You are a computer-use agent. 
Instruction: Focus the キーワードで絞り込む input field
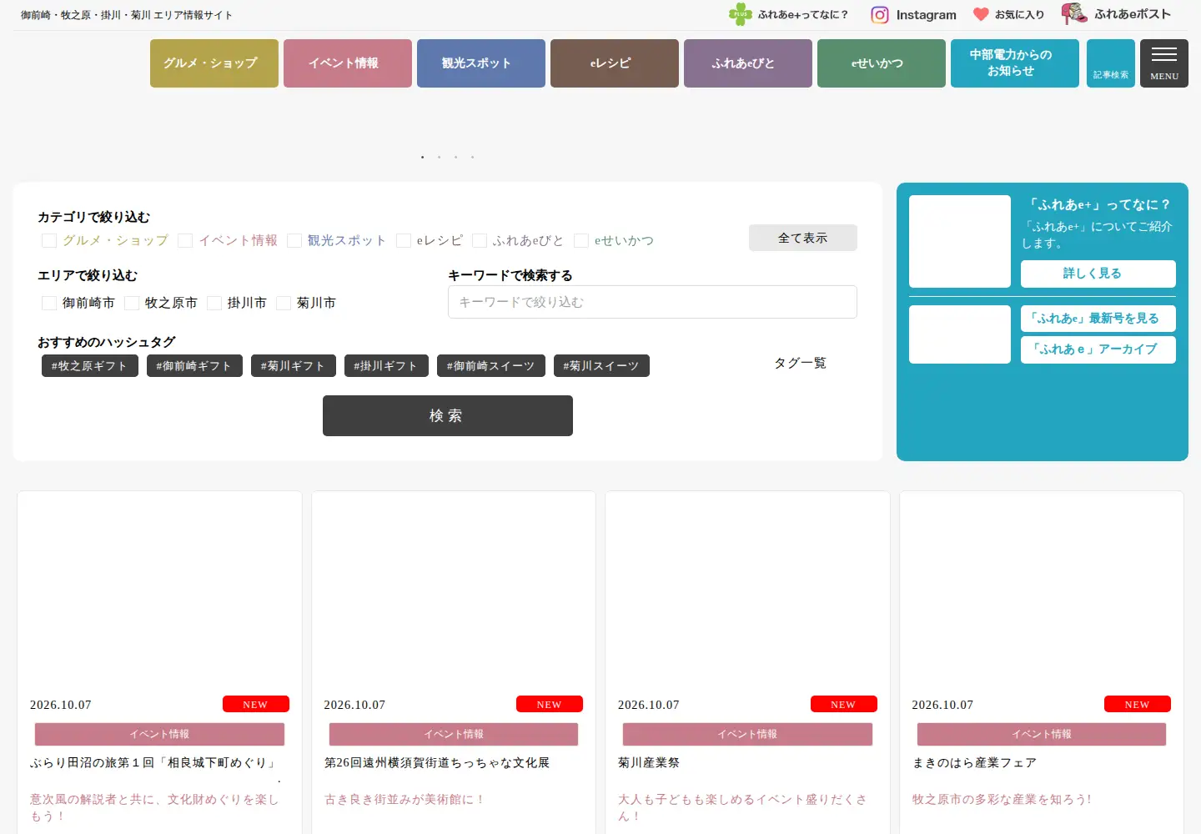[652, 302]
